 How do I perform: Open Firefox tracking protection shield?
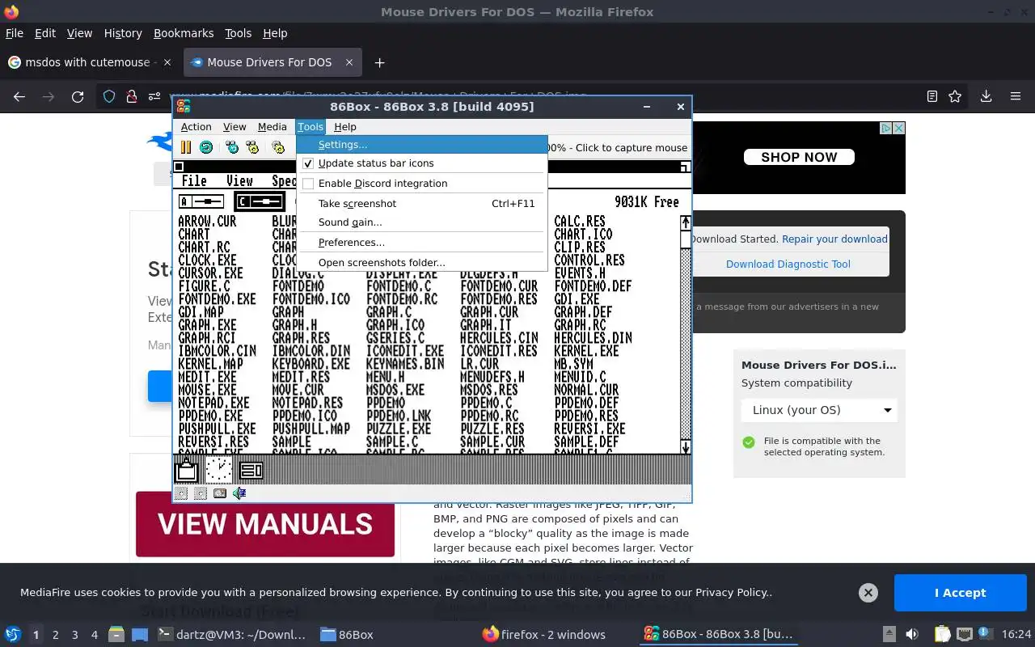(x=109, y=96)
